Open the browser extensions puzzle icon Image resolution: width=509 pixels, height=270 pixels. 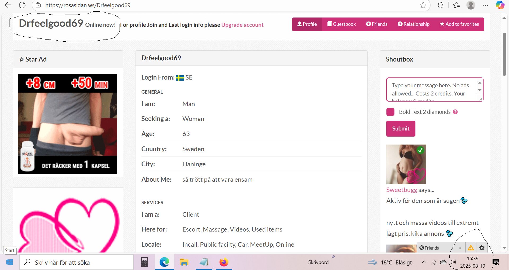[x=440, y=5]
